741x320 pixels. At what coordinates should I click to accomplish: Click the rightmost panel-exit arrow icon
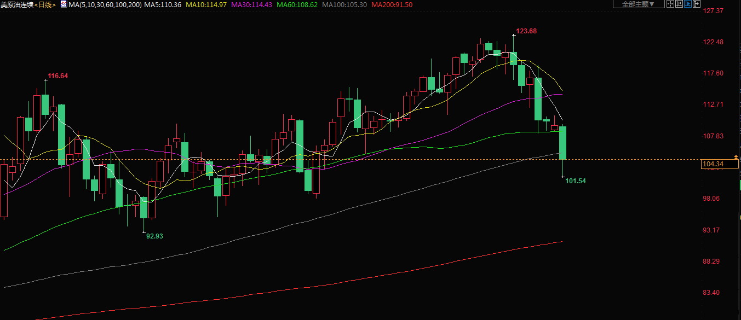coord(697,4)
